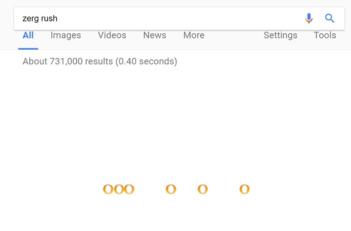This screenshot has width=351, height=231.
Task: Attack the middle yellow O of the cluster
Action: pyautogui.click(x=119, y=189)
